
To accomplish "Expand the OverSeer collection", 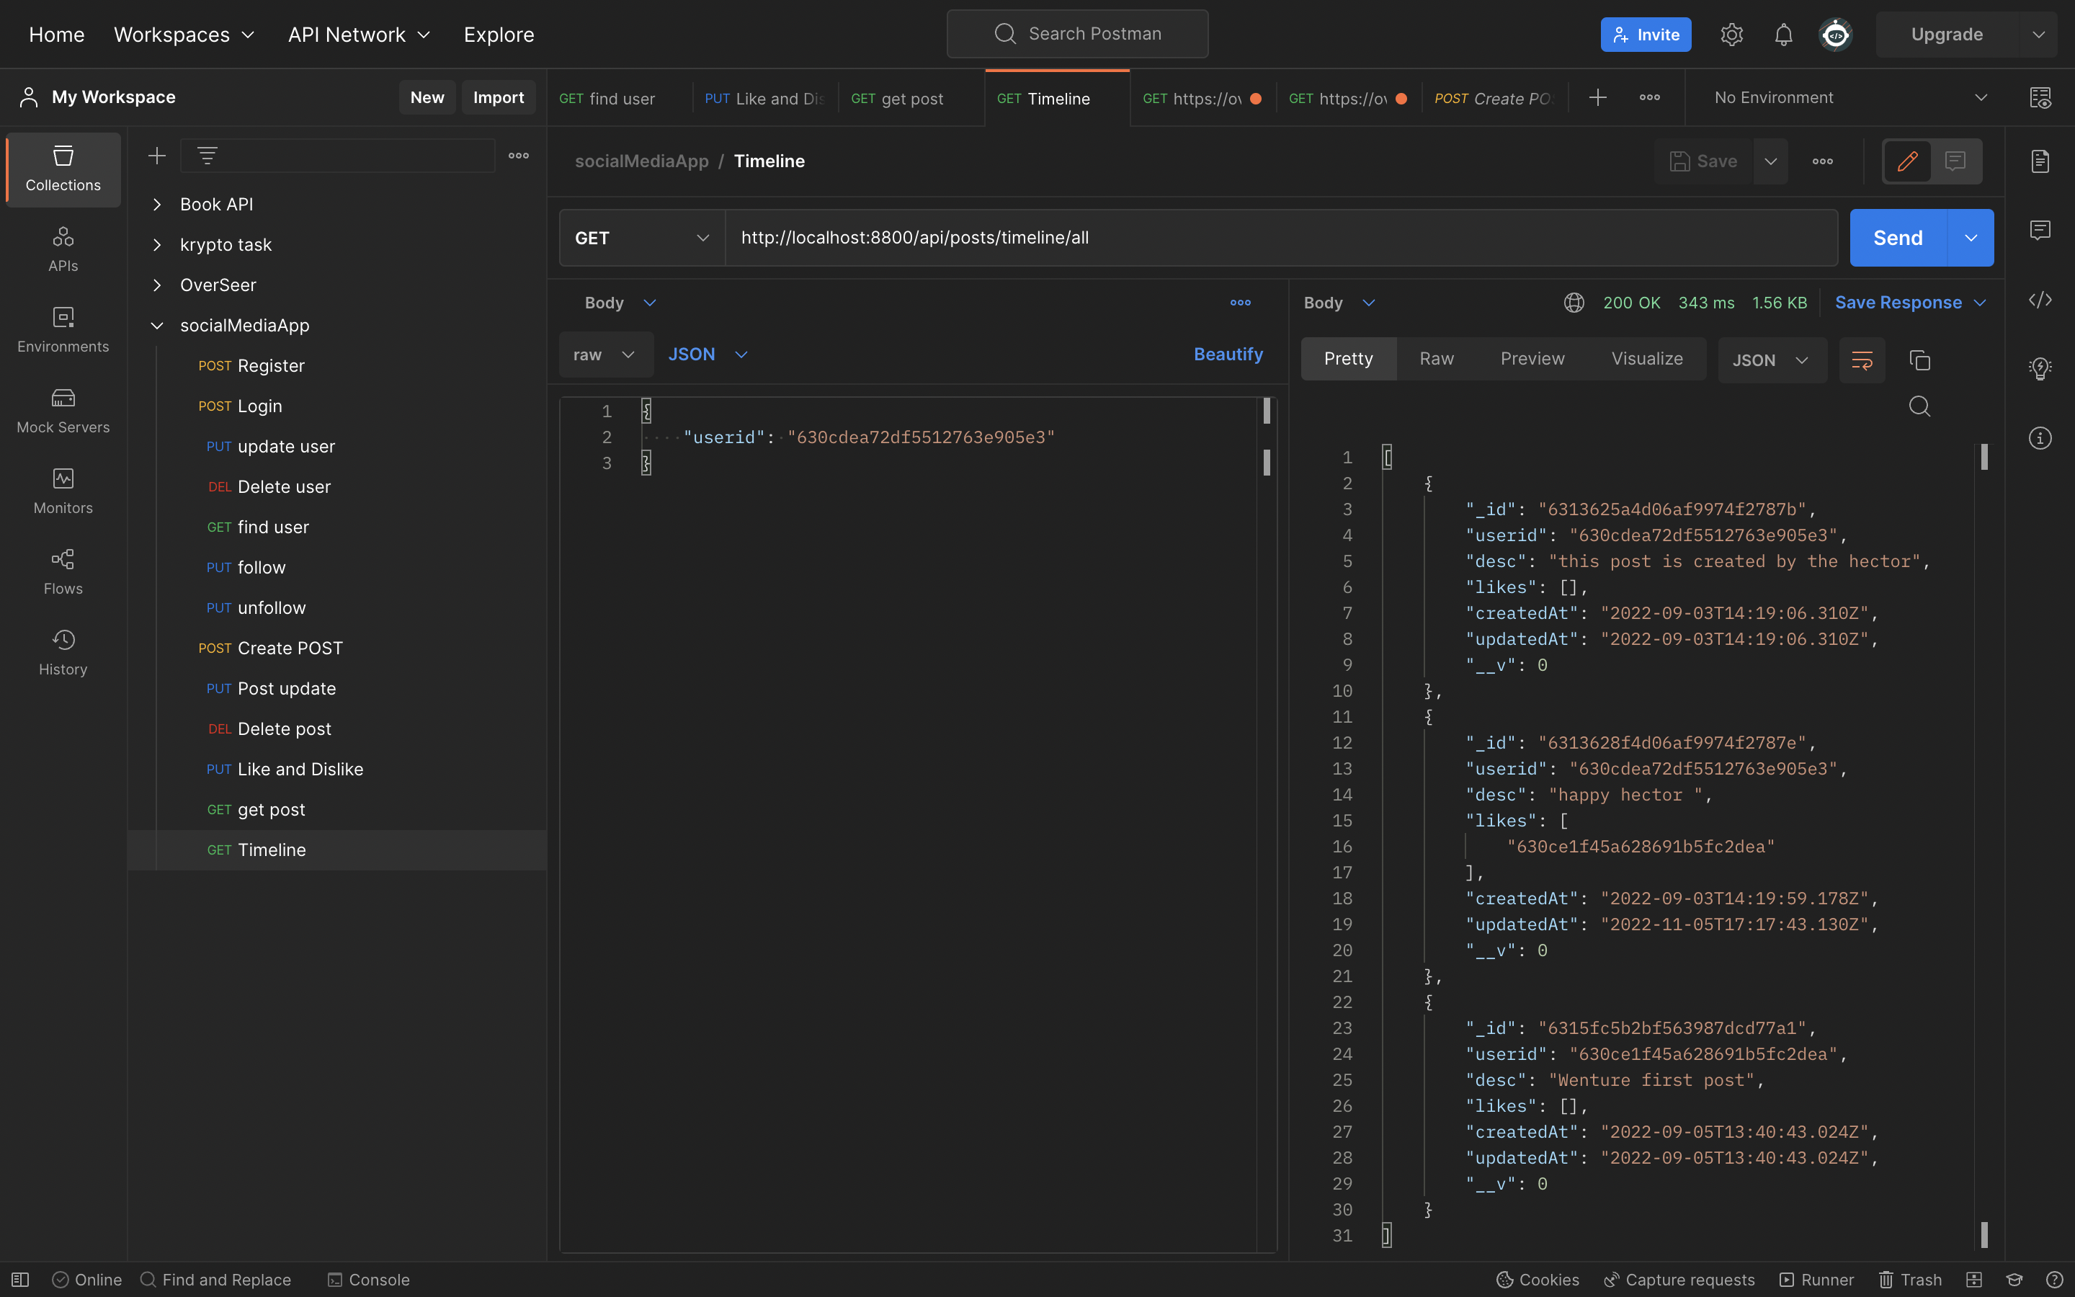I will click(x=157, y=285).
